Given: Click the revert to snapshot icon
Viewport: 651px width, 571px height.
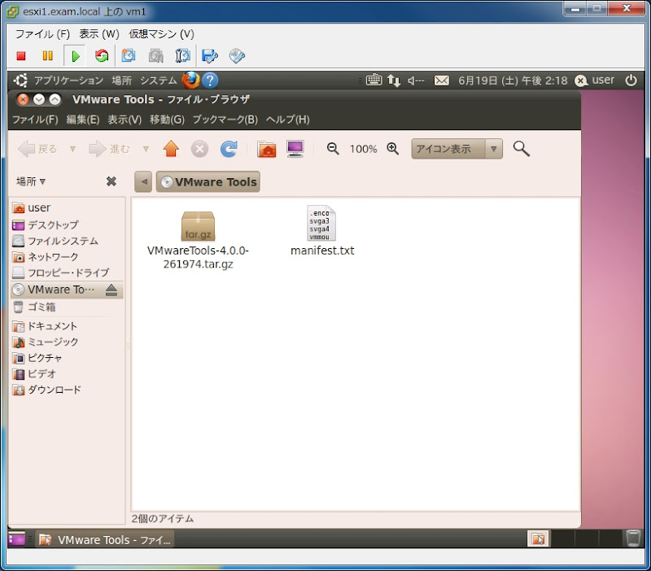Looking at the screenshot, I should [155, 55].
